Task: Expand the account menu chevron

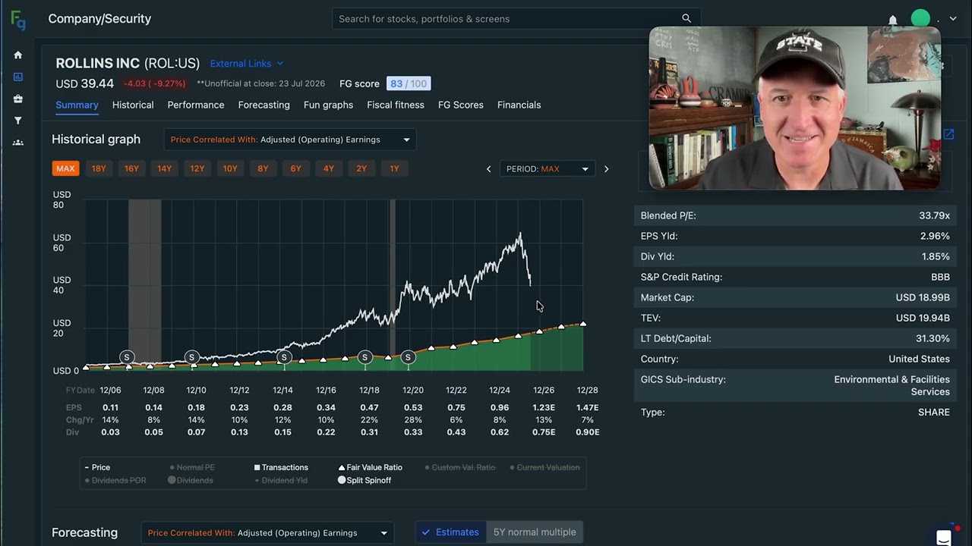Action: click(x=953, y=19)
